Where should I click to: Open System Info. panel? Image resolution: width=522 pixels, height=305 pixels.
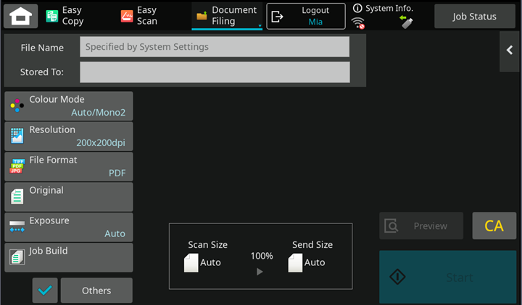point(383,8)
